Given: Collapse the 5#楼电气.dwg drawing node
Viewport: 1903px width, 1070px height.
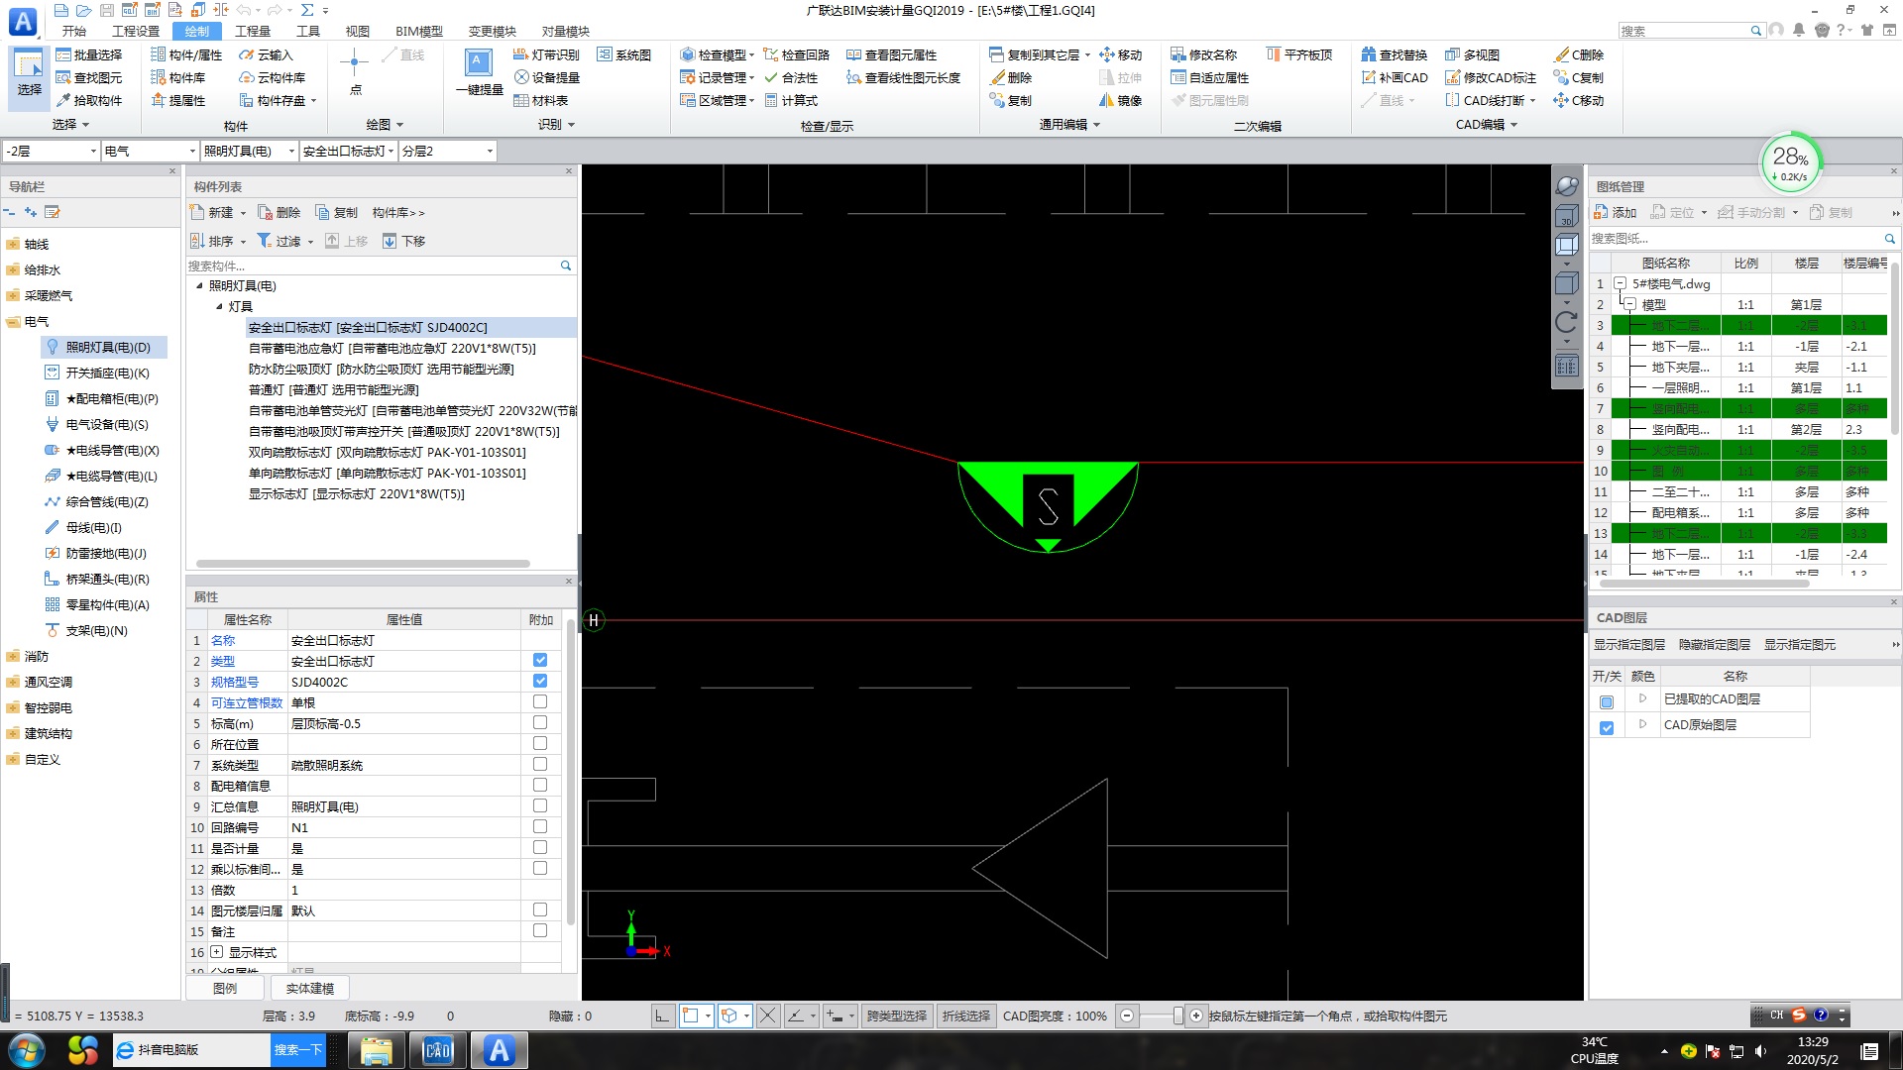Looking at the screenshot, I should (1620, 283).
